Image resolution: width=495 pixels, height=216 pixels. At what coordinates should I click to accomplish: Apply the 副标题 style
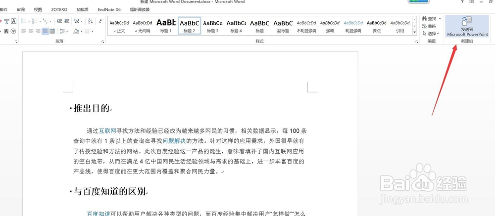click(x=283, y=26)
